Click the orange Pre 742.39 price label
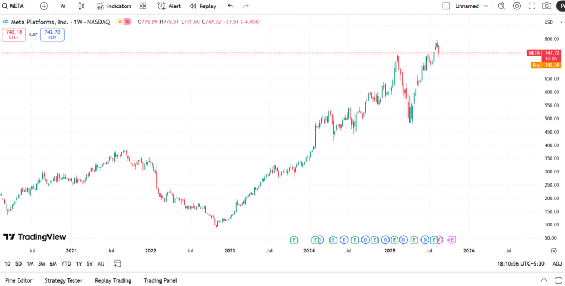Screen dimensions: 565x286 [546, 65]
